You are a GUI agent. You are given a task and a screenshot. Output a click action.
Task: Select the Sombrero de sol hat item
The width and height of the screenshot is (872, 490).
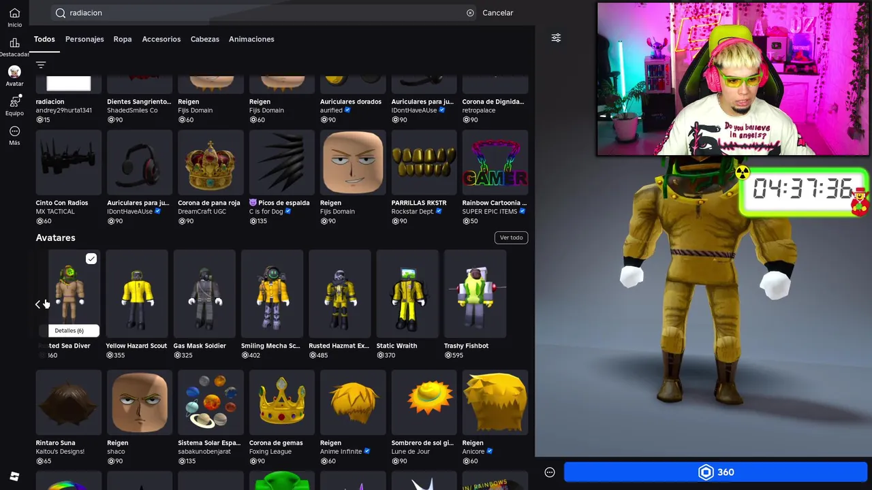pos(424,402)
